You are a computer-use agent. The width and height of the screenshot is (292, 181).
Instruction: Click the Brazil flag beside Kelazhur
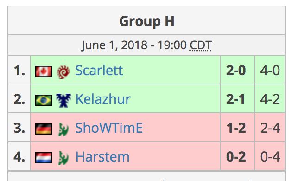(x=44, y=100)
